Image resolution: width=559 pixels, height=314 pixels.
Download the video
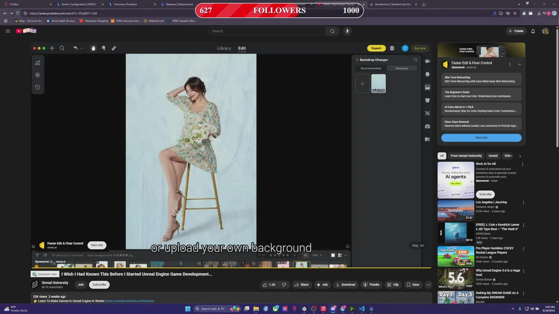(345, 285)
